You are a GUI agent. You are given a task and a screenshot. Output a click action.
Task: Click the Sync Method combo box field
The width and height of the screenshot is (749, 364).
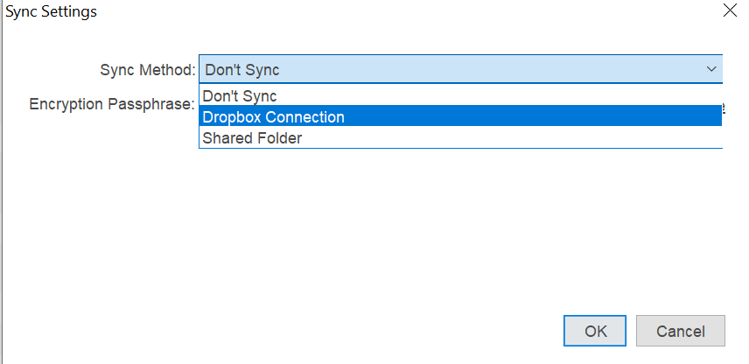point(460,69)
